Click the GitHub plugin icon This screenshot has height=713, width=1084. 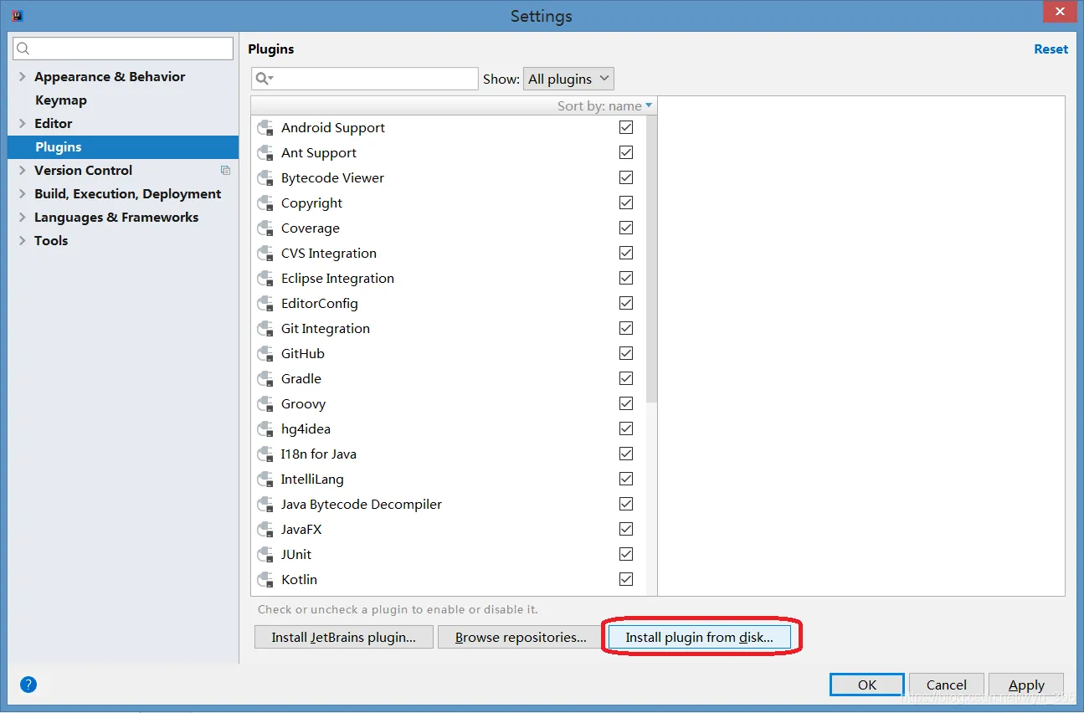266,354
